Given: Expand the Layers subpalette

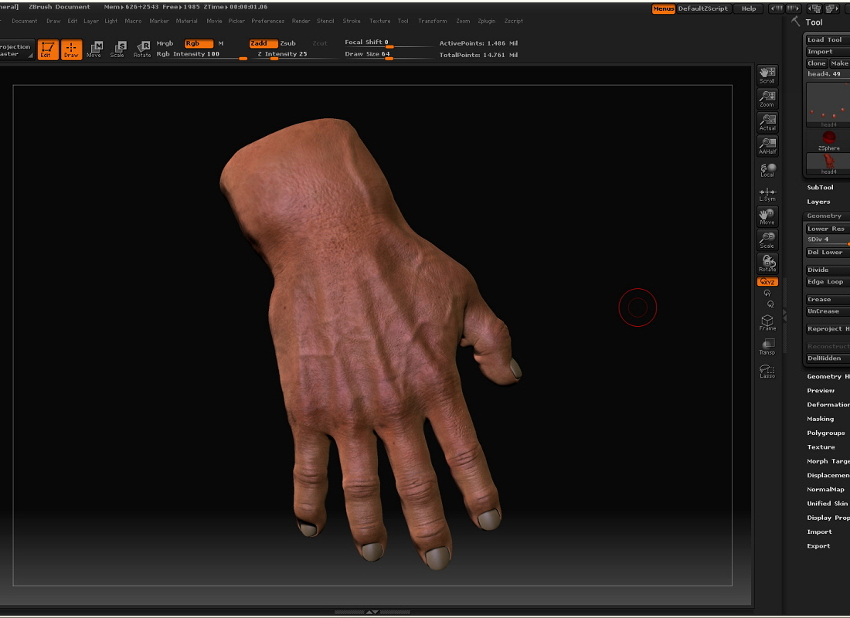Looking at the screenshot, I should 819,202.
